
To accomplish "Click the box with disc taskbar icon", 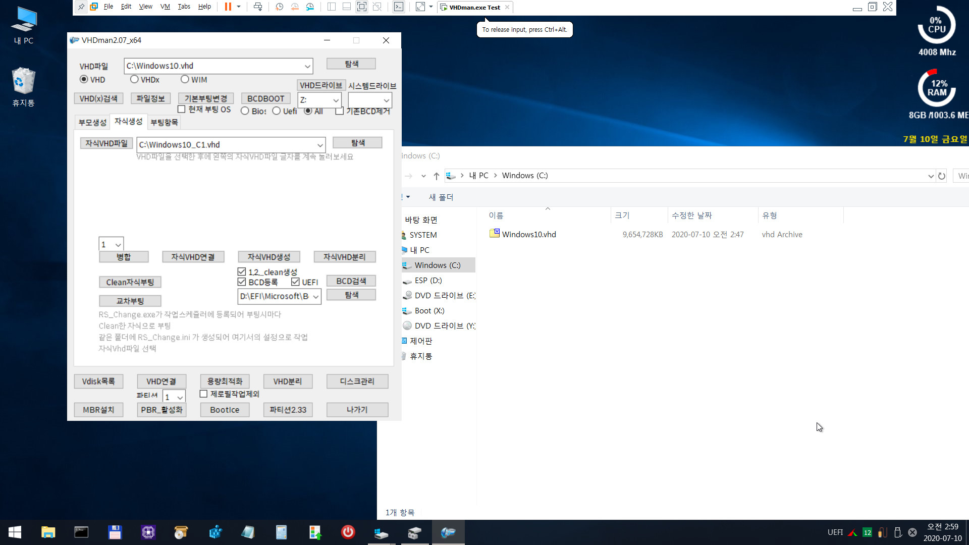I will (x=181, y=532).
